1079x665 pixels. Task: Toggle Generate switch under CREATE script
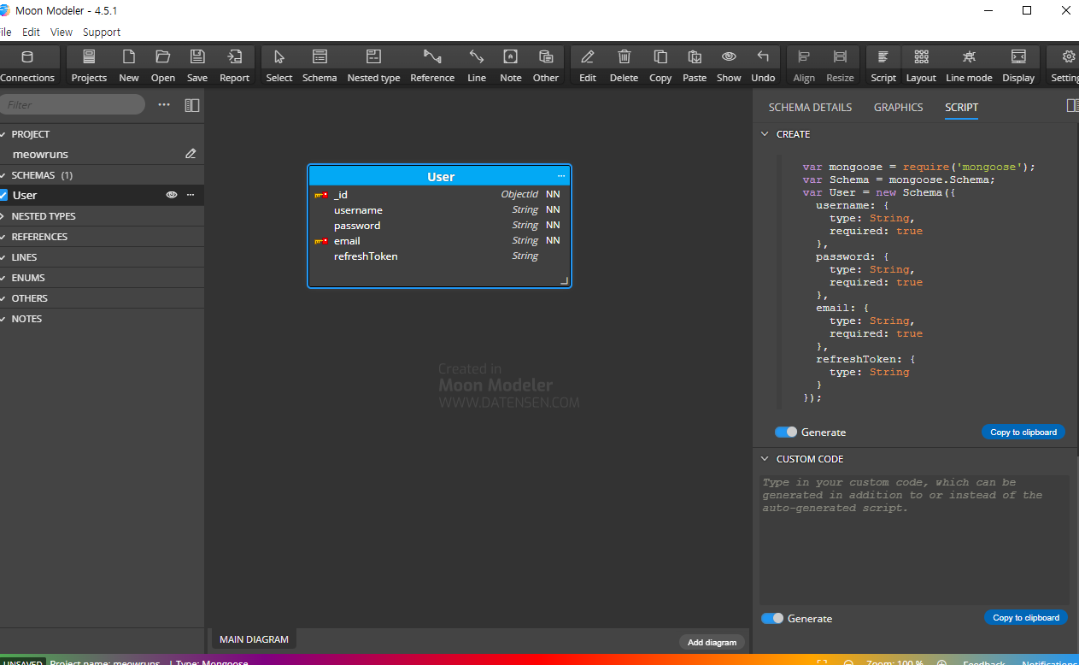(x=786, y=432)
